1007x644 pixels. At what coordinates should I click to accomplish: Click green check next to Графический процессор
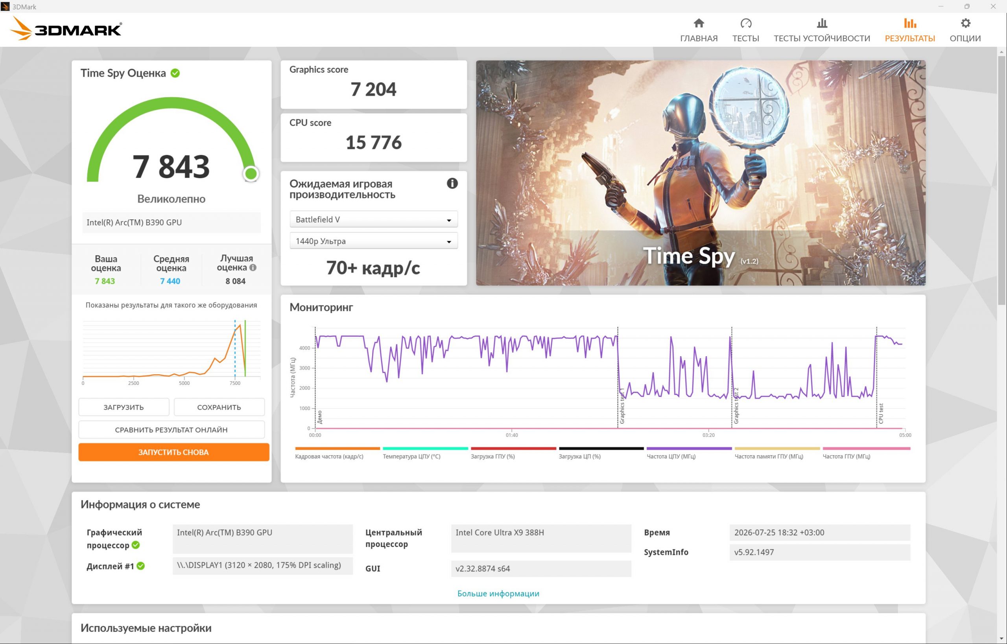tap(136, 545)
